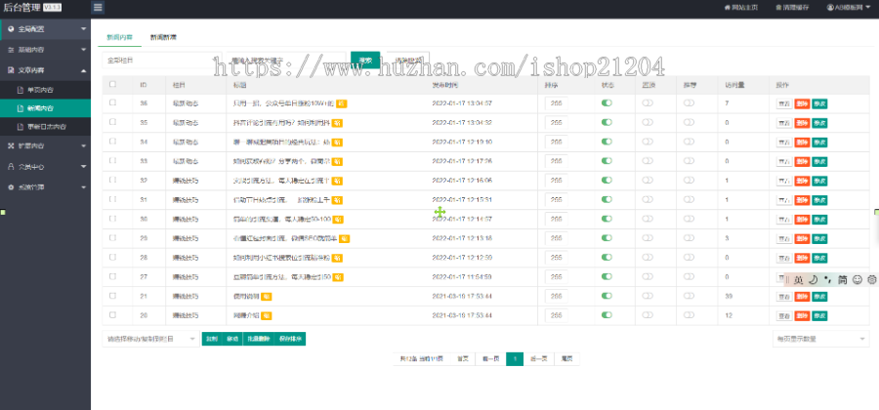Viewport: 879px width, 410px height.
Task: Click the red delete button for row ID 36
Action: (x=802, y=103)
